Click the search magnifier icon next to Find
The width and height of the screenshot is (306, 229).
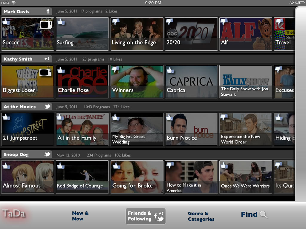tap(264, 214)
